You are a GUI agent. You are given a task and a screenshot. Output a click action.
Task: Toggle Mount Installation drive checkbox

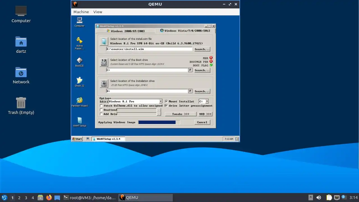[x=166, y=101]
